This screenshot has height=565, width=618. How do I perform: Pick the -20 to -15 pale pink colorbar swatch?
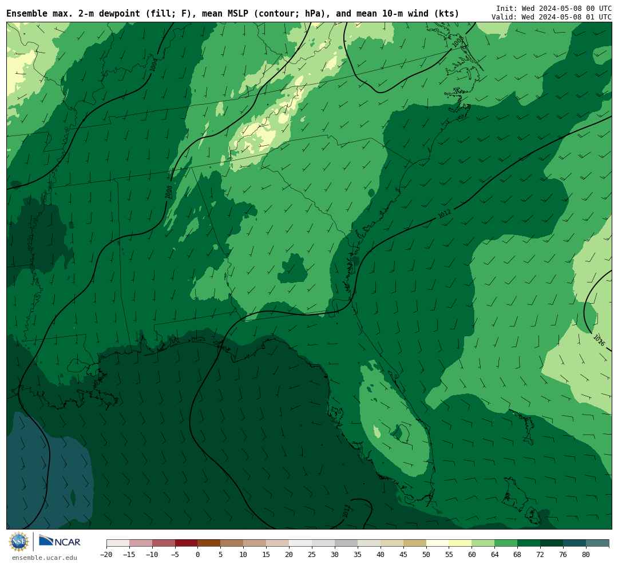[x=118, y=543]
